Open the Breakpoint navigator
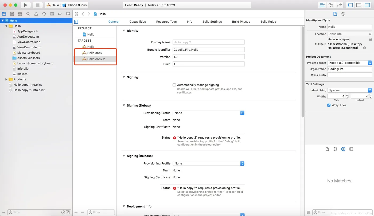 [60, 14]
